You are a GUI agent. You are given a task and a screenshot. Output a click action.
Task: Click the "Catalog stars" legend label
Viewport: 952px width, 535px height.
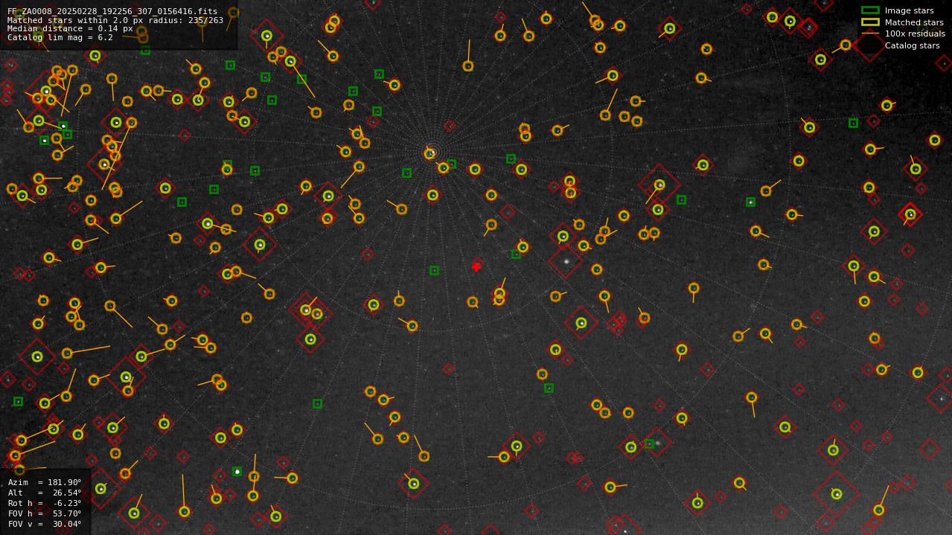coord(912,45)
